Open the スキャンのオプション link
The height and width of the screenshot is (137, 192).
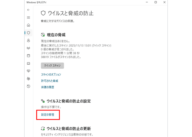51,75
